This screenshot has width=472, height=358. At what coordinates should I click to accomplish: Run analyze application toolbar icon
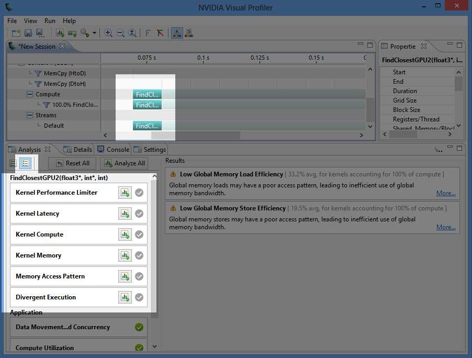click(60, 33)
